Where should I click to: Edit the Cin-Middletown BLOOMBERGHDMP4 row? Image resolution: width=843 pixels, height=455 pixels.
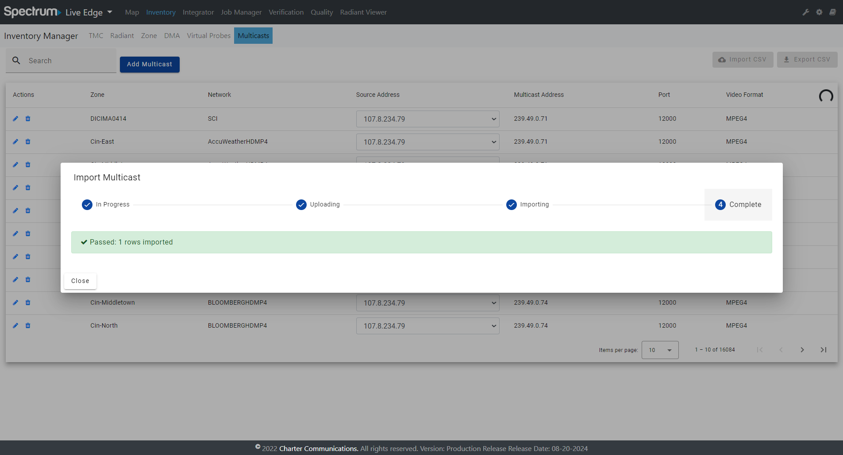click(x=15, y=302)
